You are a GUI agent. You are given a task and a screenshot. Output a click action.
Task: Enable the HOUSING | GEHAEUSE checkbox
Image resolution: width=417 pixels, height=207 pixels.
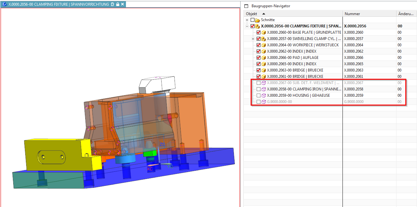click(259, 95)
